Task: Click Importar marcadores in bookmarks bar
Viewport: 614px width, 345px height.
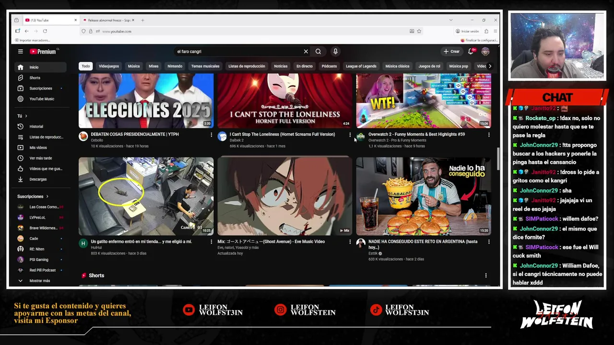Action: pyautogui.click(x=32, y=40)
